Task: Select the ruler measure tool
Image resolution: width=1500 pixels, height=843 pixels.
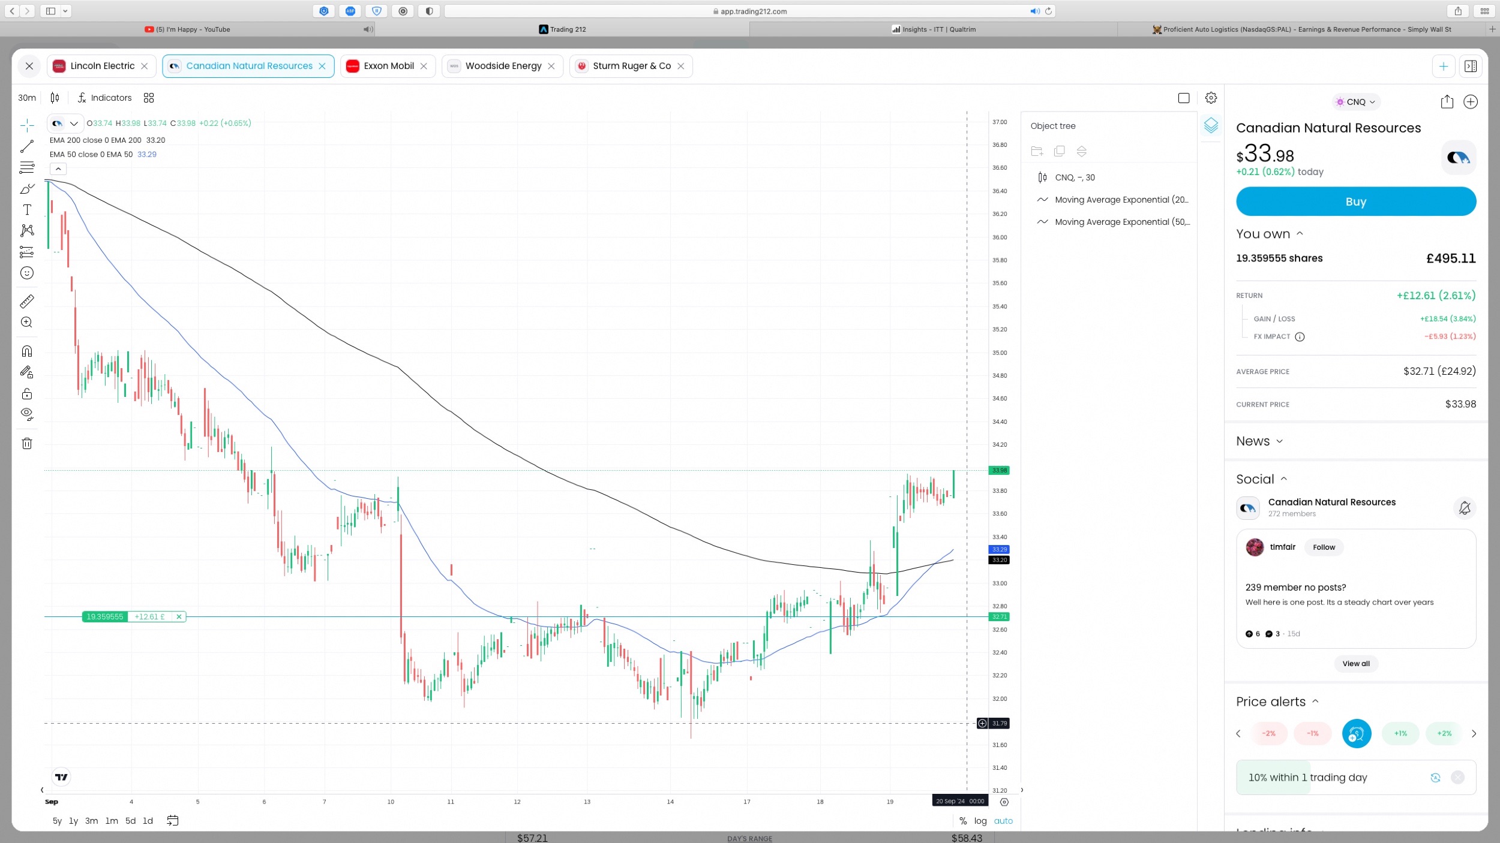Action: click(27, 301)
